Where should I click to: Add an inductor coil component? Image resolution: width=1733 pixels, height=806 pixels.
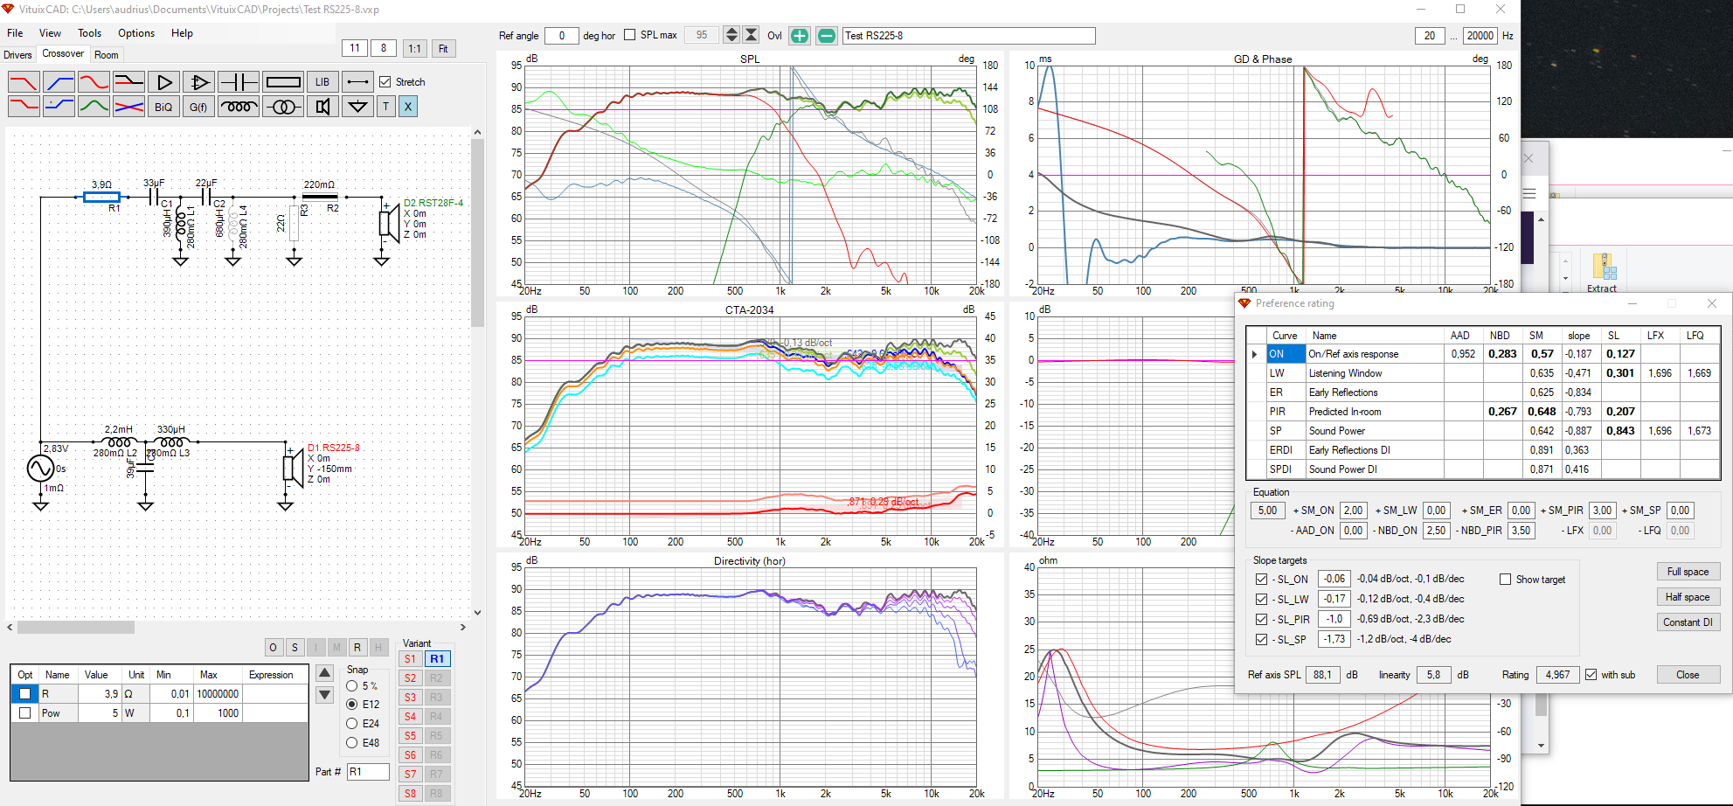pyautogui.click(x=239, y=107)
